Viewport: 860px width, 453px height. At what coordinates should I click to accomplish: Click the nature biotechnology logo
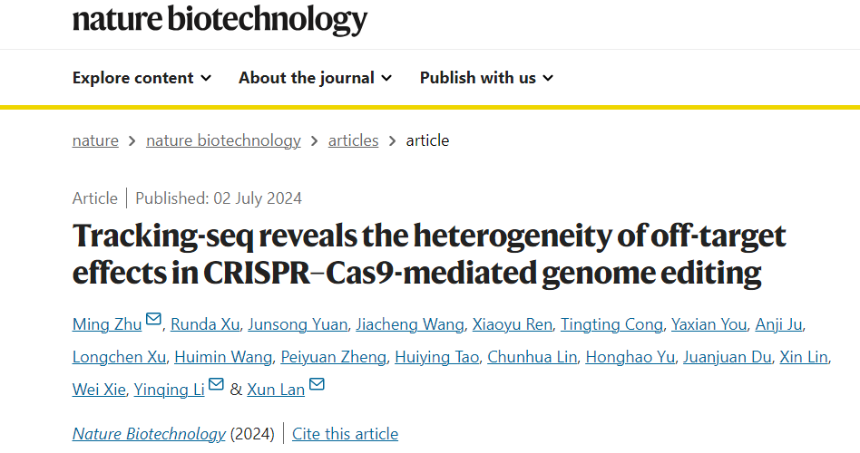[220, 20]
